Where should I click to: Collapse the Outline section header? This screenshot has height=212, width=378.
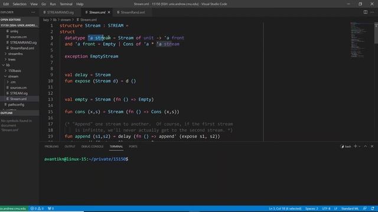6,113
